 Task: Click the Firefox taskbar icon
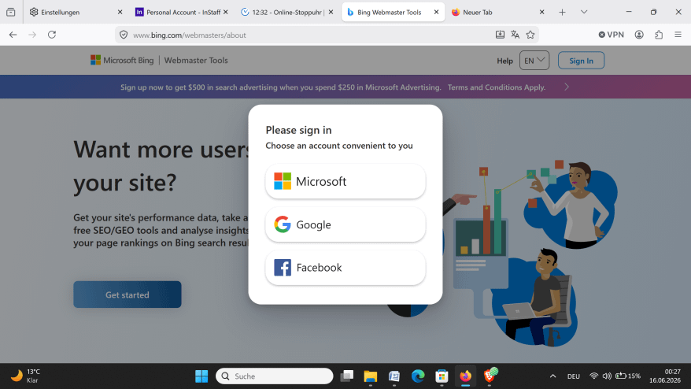(x=465, y=376)
